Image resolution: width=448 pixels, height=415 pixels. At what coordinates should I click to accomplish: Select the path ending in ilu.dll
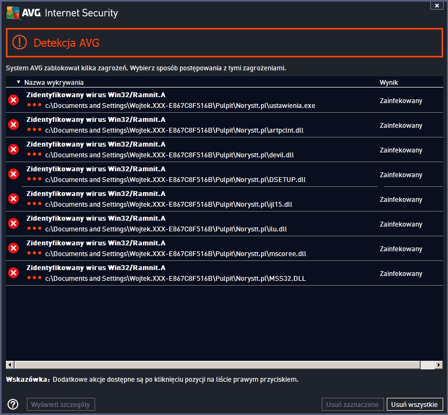pos(166,229)
